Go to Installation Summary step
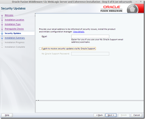Viewport: 145px width, 119px height. 15,38
